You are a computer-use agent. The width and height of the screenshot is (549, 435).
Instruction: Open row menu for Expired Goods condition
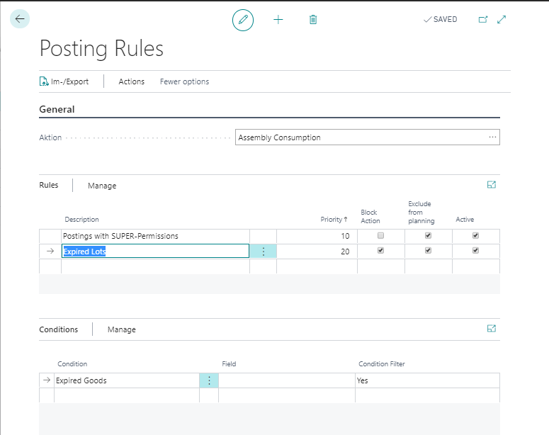pos(209,380)
